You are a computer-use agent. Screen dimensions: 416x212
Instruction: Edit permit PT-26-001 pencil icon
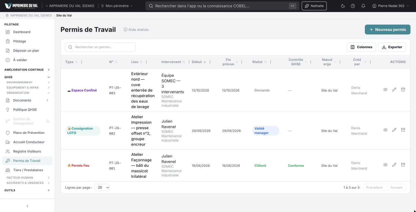[394, 165]
